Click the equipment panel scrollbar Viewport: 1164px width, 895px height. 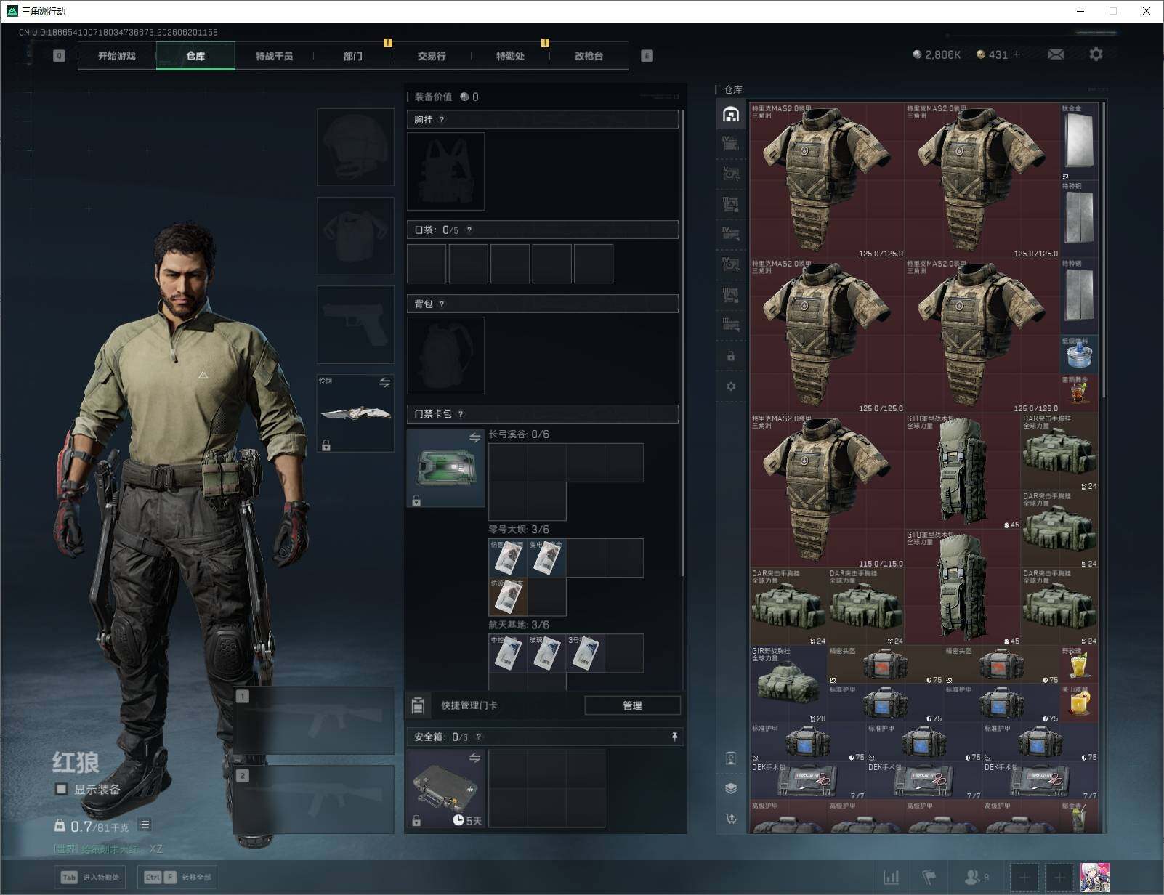(682, 341)
